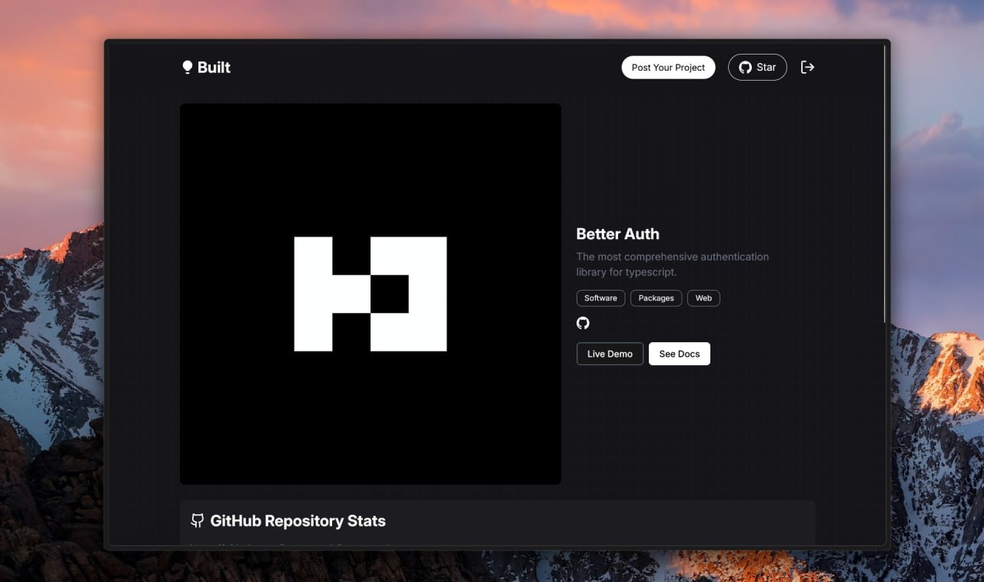Click the GitHub Repository Stats heading
This screenshot has width=984, height=582.
(x=298, y=520)
